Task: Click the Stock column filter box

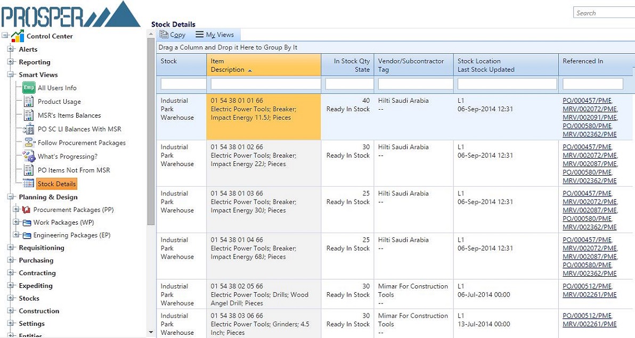Action: (x=183, y=84)
